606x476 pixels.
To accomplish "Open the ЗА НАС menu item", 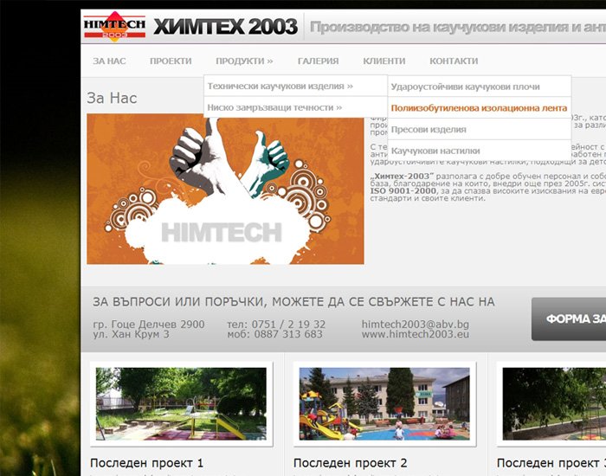I will pos(109,61).
